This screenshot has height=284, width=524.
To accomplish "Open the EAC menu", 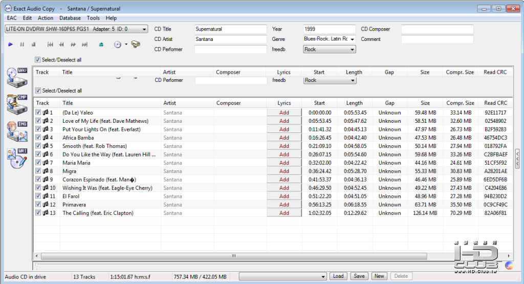I will pyautogui.click(x=12, y=18).
